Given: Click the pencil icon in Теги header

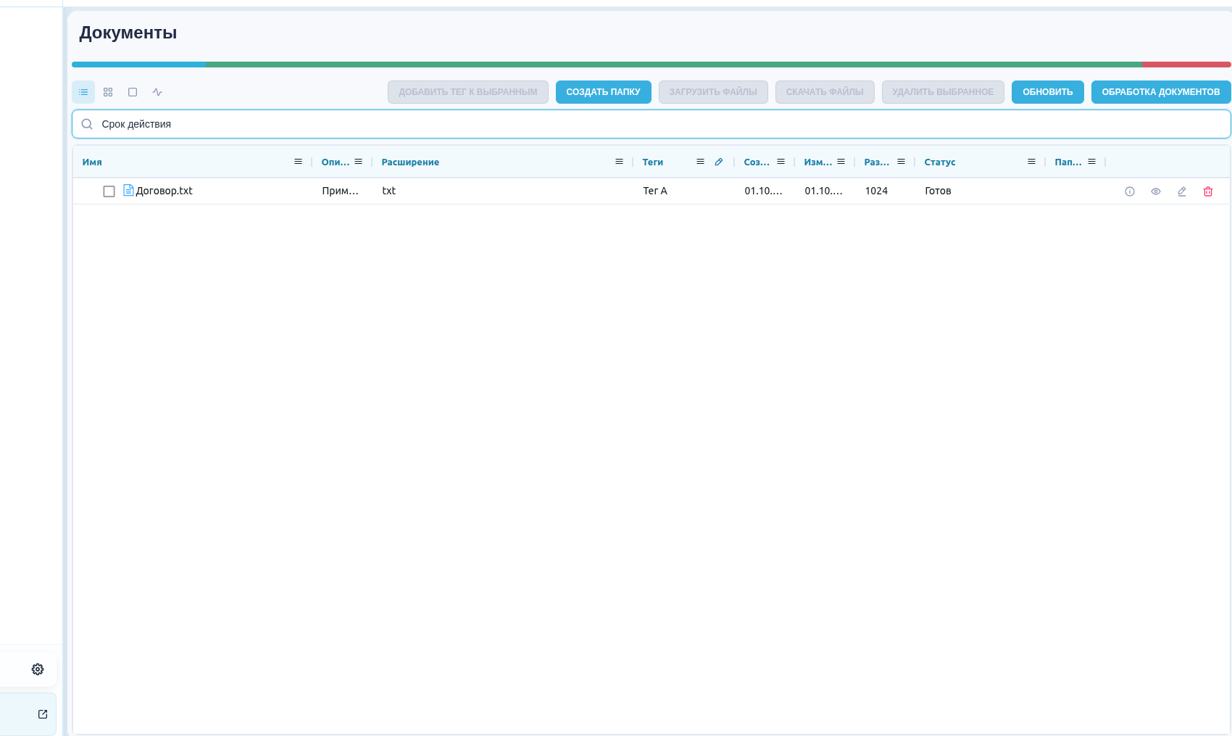Looking at the screenshot, I should coord(719,162).
